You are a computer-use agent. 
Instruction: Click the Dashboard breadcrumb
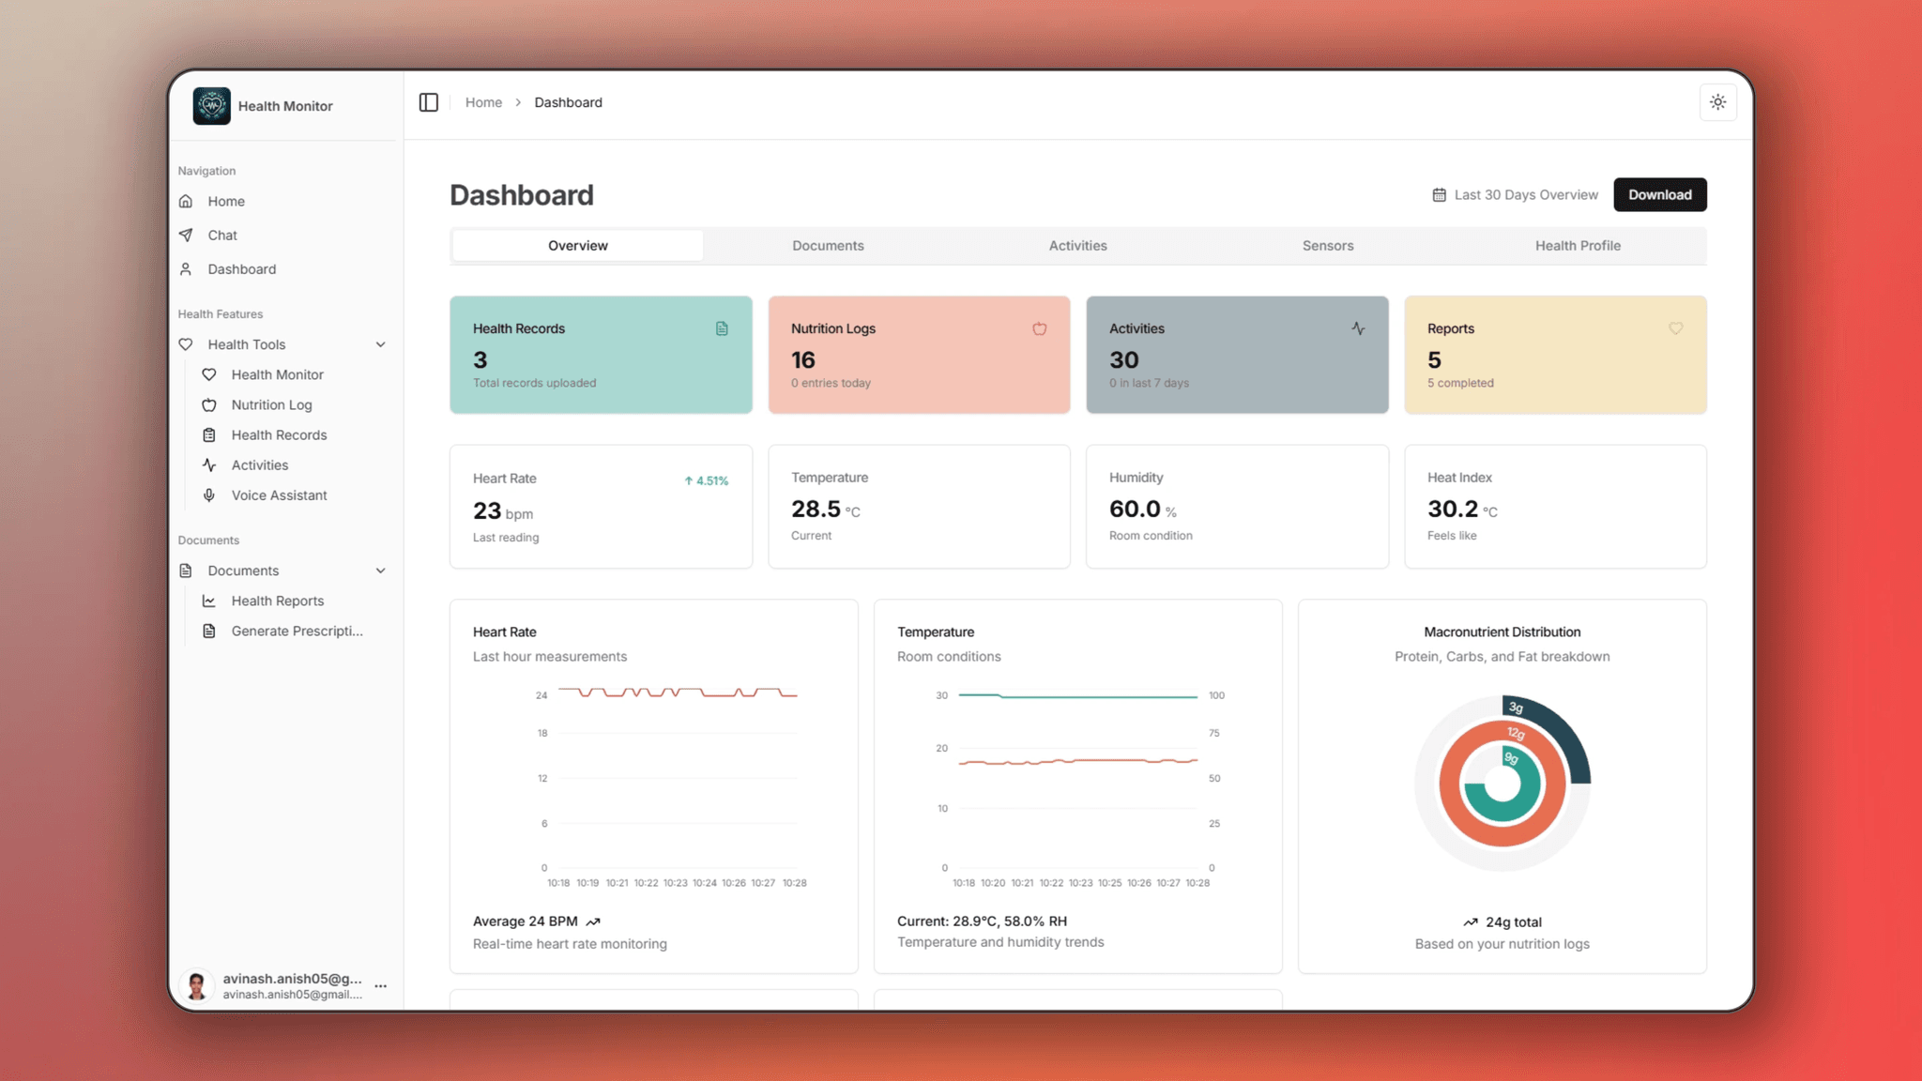pyautogui.click(x=568, y=102)
